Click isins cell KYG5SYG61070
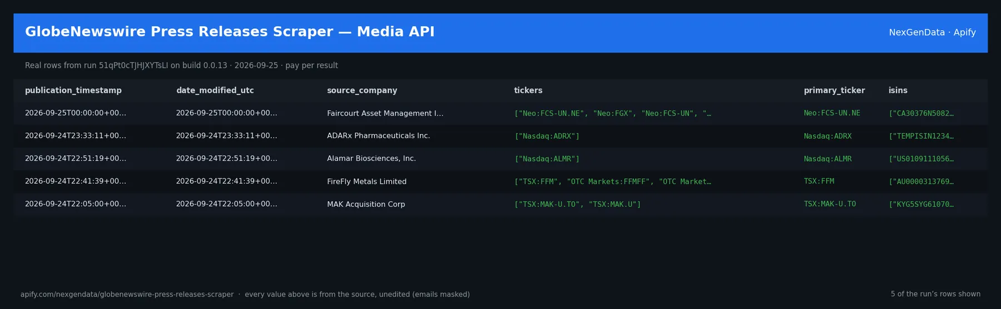Image resolution: width=1001 pixels, height=309 pixels. [x=921, y=205]
